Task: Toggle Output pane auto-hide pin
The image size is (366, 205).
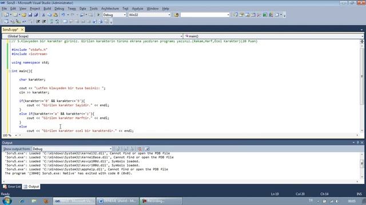Action: point(358,142)
